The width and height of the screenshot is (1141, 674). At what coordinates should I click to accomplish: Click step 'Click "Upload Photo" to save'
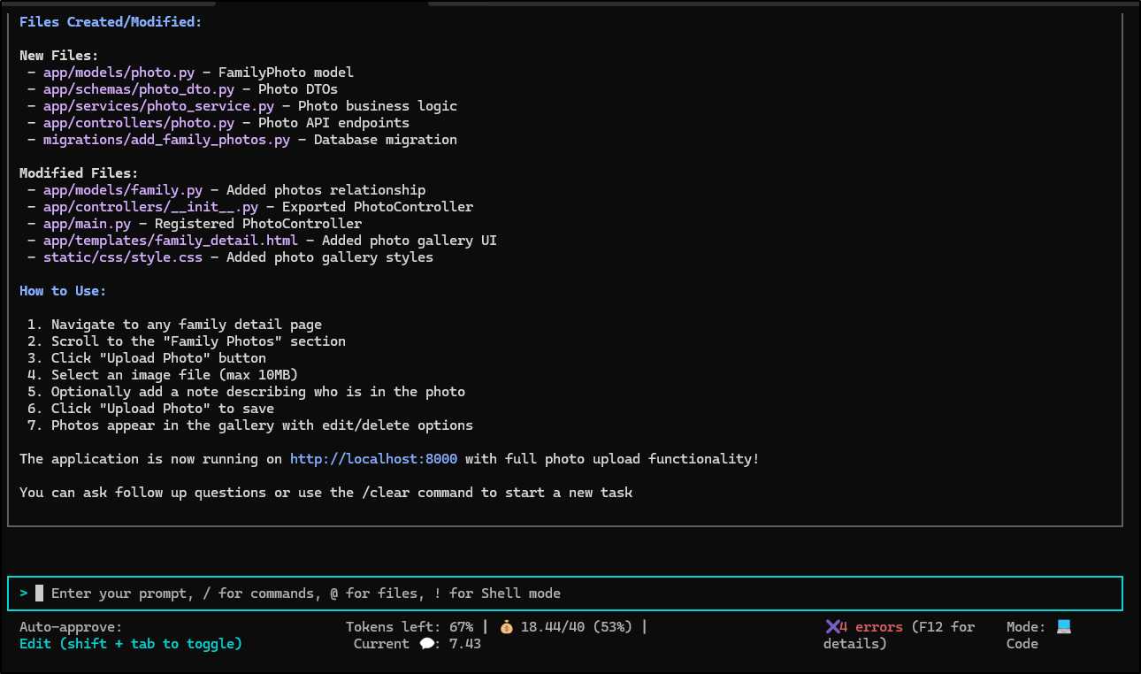click(x=163, y=409)
